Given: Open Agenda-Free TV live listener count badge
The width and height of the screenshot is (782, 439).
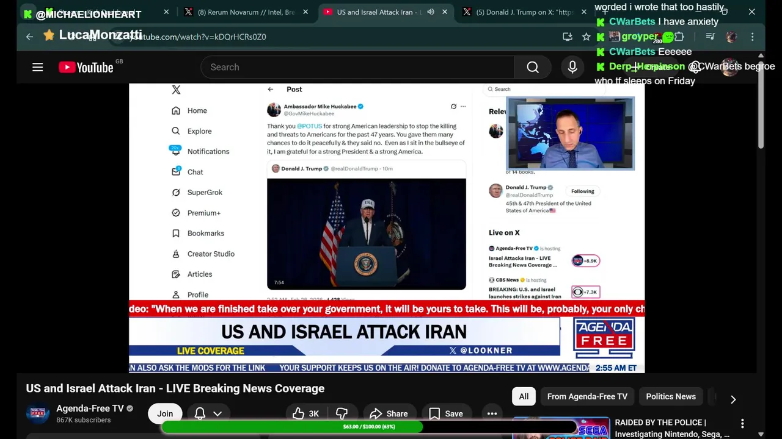Looking at the screenshot, I should click(586, 261).
